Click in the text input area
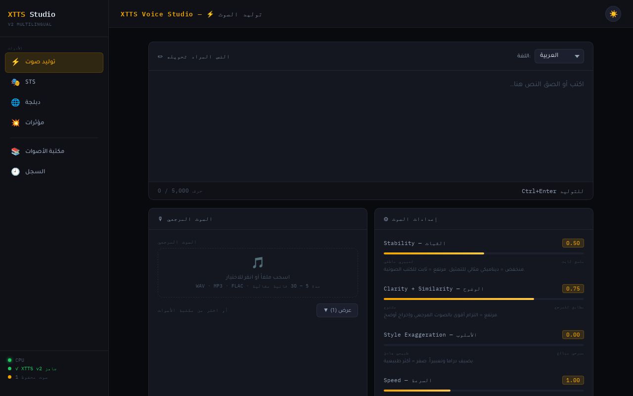This screenshot has height=396, width=633. pyautogui.click(x=371, y=126)
